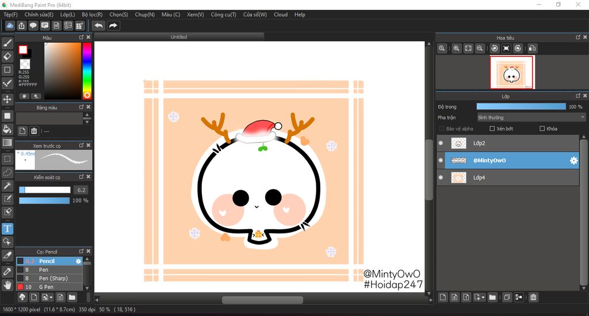Flip the navigator view horizontally
This screenshot has height=316, width=589.
coord(532,48)
